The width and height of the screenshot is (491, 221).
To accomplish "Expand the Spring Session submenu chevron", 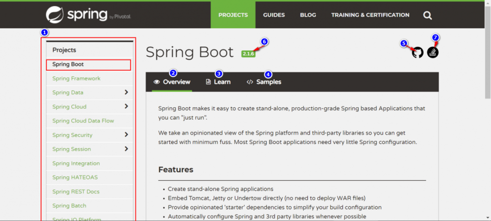I will [126, 149].
